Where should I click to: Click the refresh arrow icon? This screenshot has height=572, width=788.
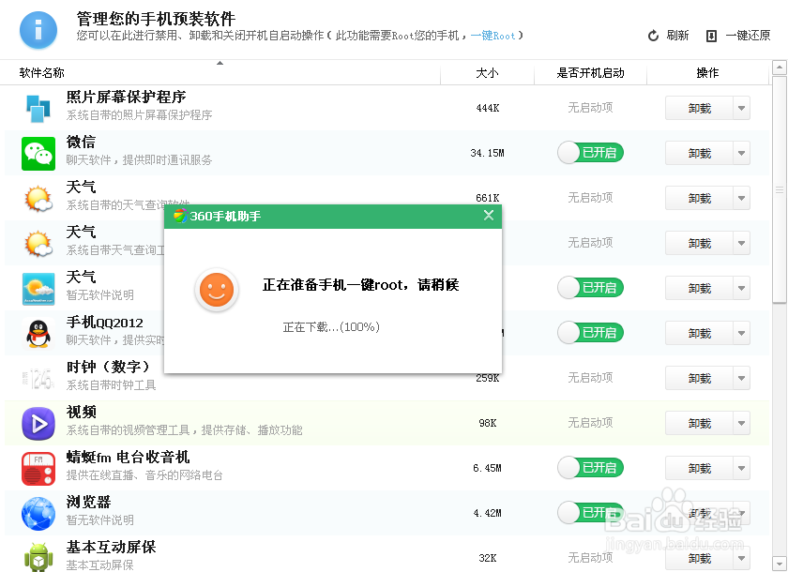click(x=653, y=36)
